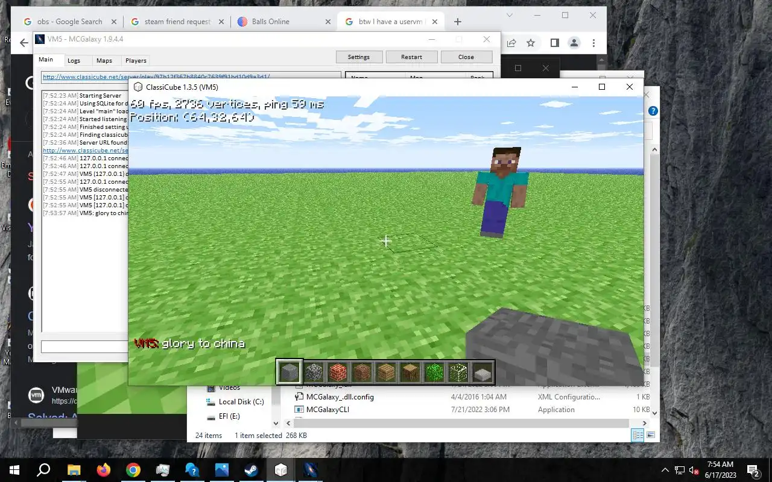The image size is (772, 482).
Task: Open the notification center icon
Action: click(x=753, y=470)
